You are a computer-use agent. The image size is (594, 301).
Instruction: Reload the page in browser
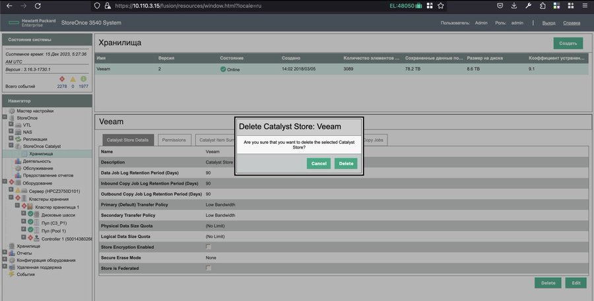tap(38, 6)
